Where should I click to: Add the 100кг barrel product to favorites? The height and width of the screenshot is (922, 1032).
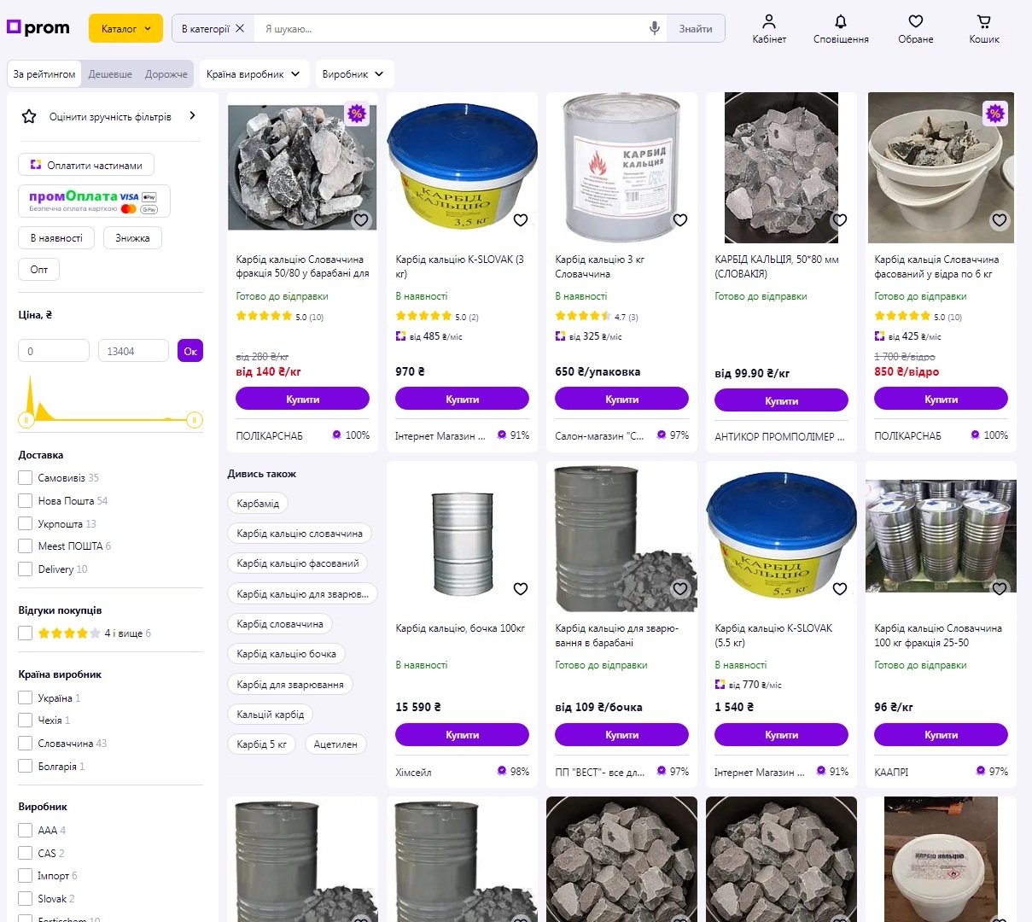521,589
